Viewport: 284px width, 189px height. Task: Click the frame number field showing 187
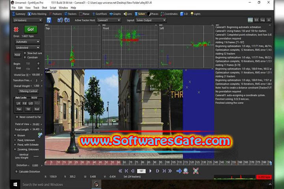[141, 171]
